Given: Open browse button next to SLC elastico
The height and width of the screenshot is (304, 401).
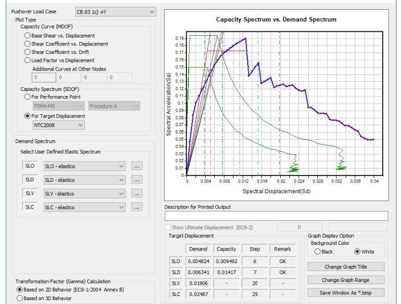Looking at the screenshot, I should 137,207.
